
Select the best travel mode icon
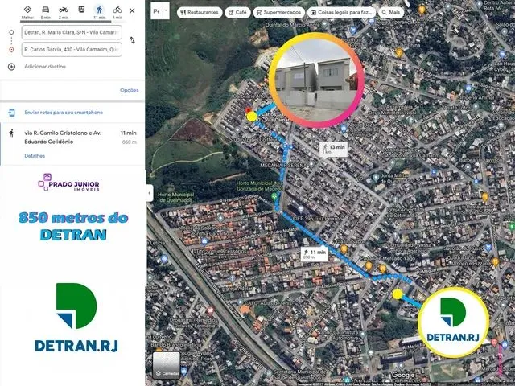pos(27,9)
